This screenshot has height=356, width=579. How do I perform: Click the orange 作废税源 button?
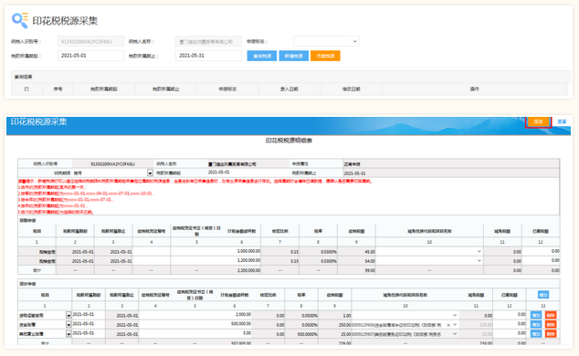tap(325, 56)
